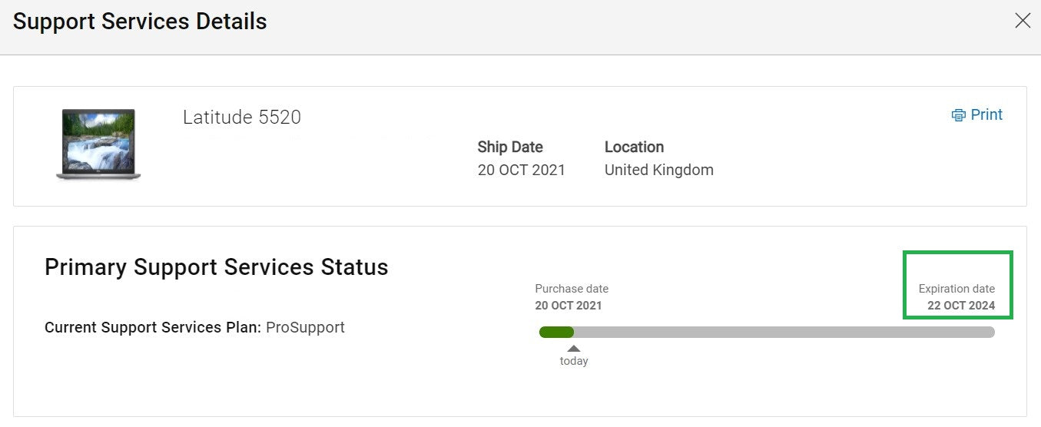Screen dimensions: 1041x427
Task: Click the green filled part of progress bar
Action: pos(556,332)
